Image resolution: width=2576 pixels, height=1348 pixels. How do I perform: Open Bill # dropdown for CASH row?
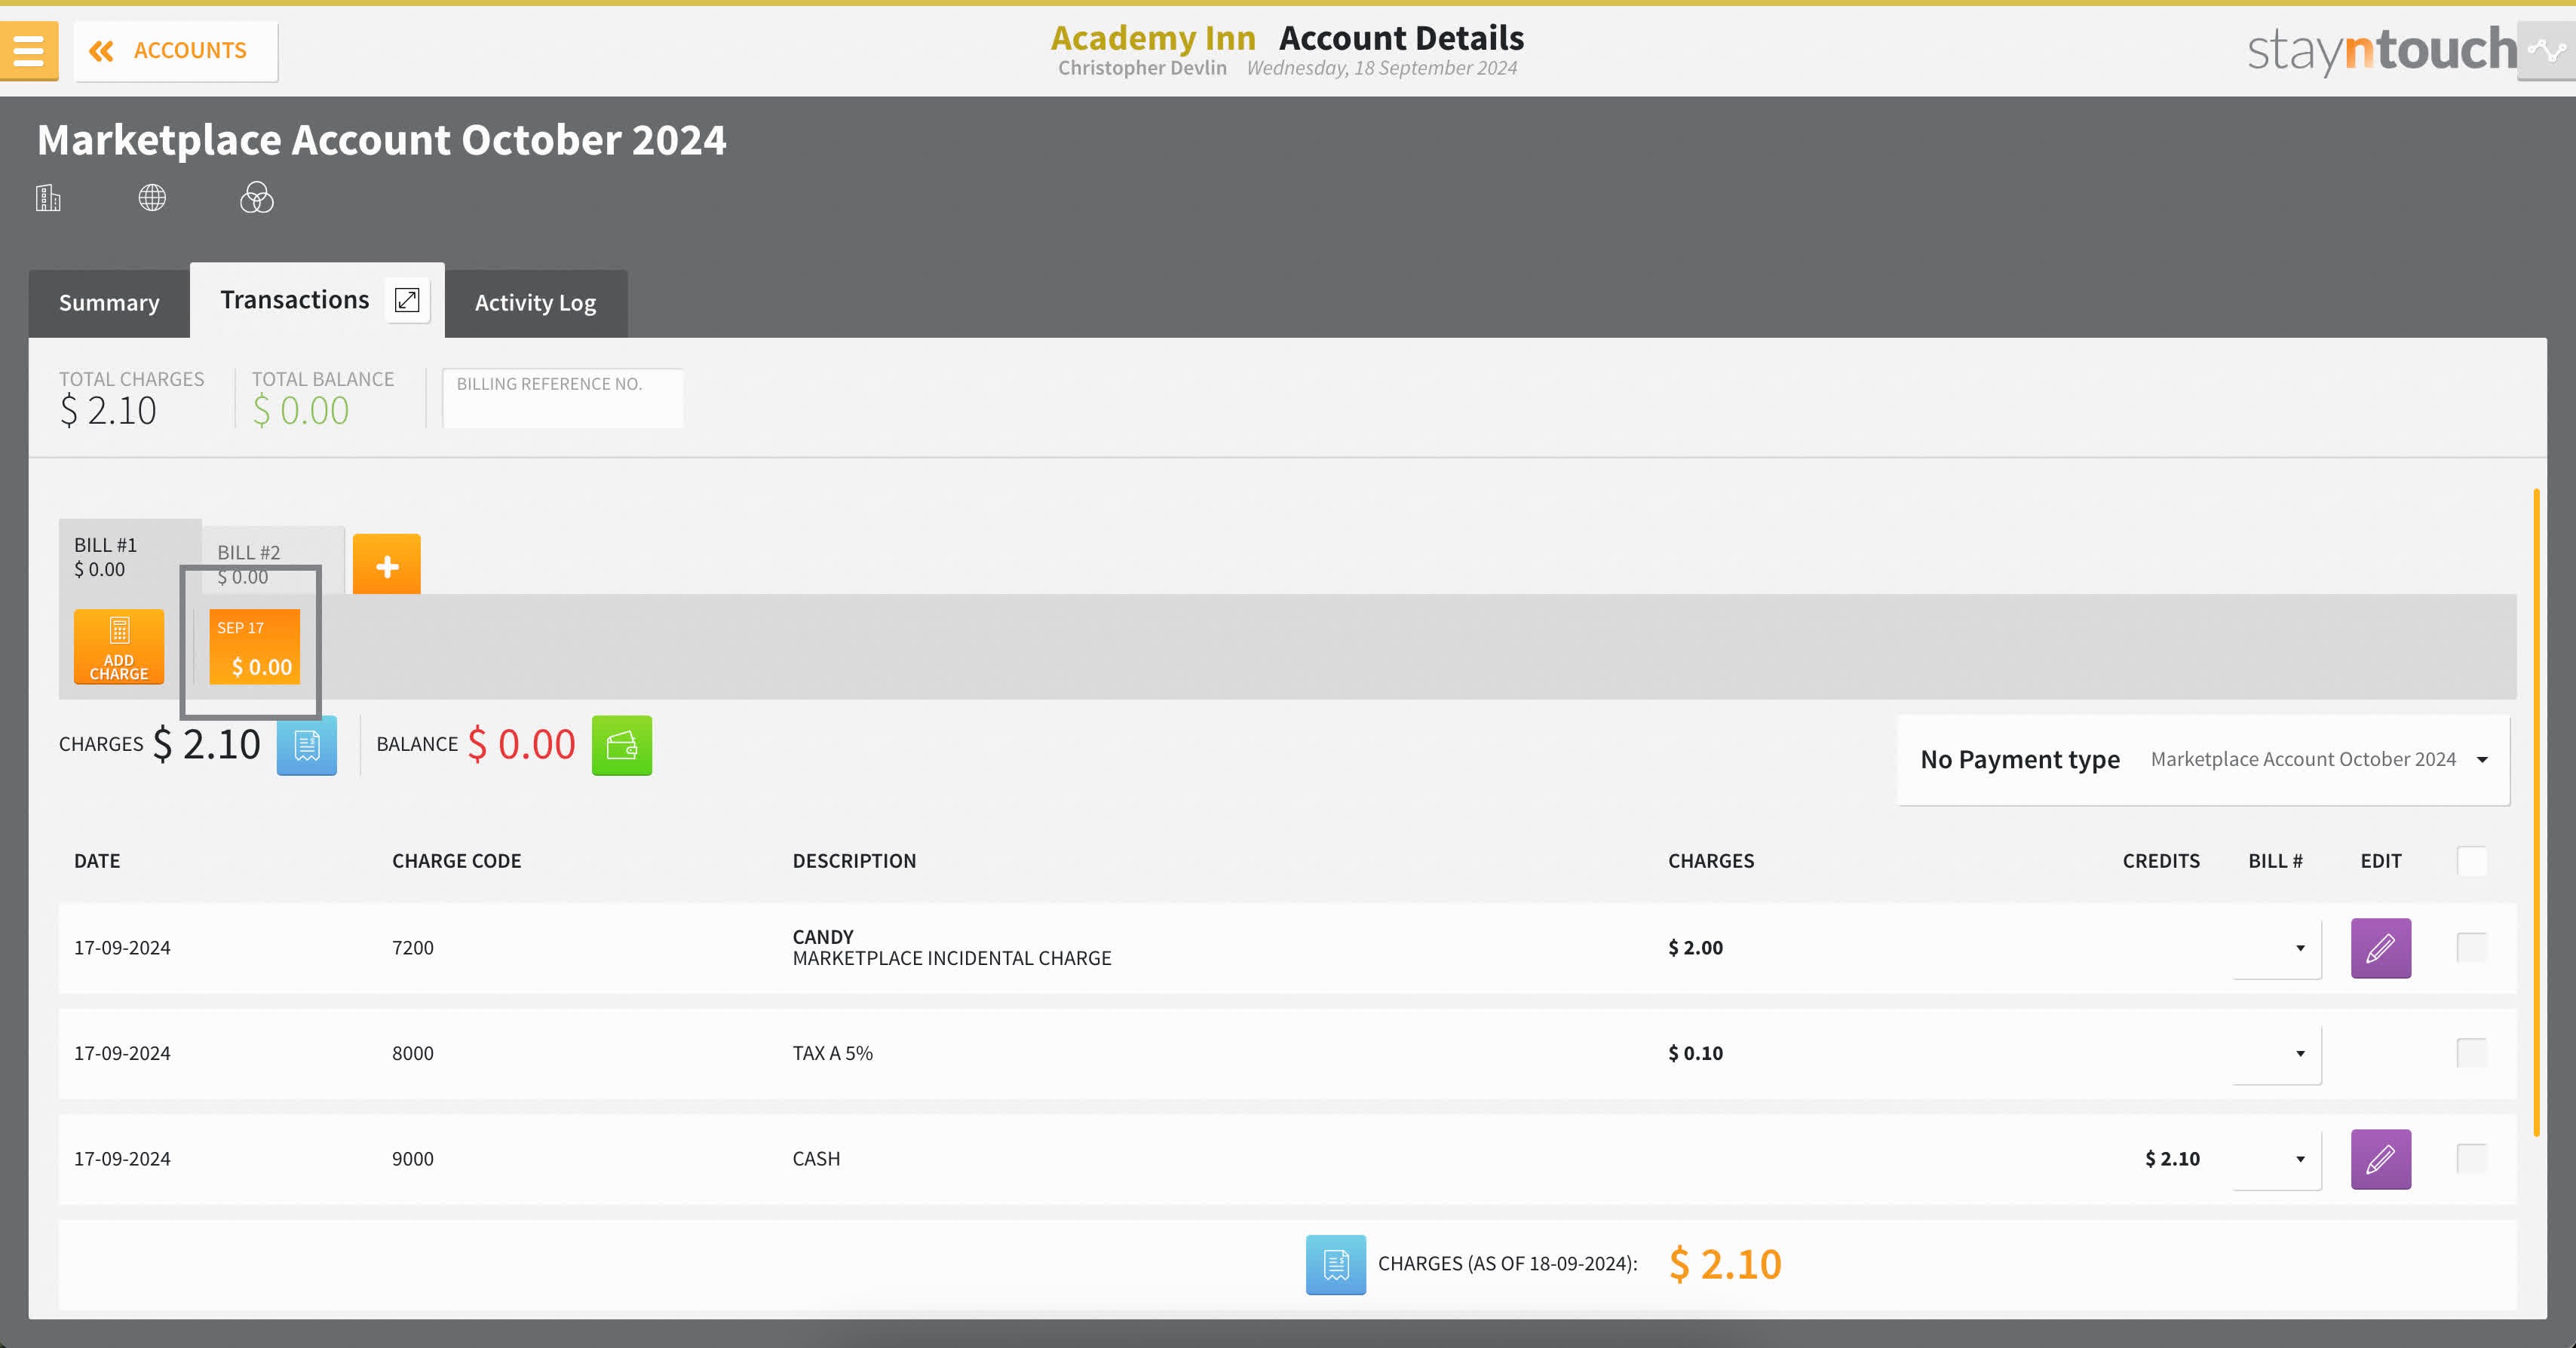pyautogui.click(x=2277, y=1159)
